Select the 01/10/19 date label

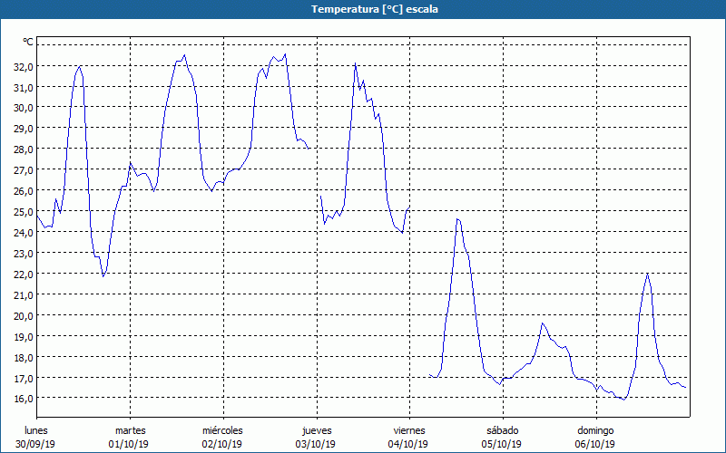pyautogui.click(x=129, y=444)
